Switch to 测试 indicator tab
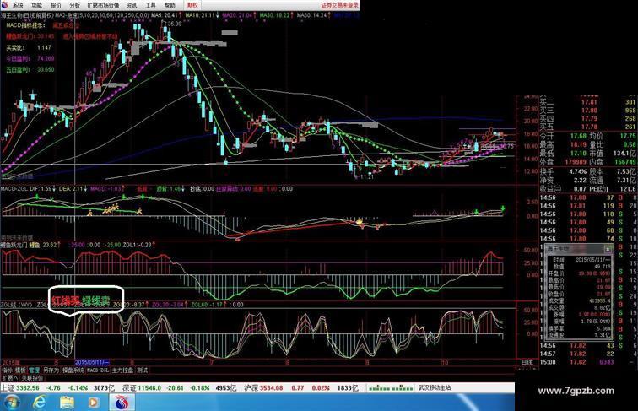Screen dimensions: 638x411 coord(142,370)
